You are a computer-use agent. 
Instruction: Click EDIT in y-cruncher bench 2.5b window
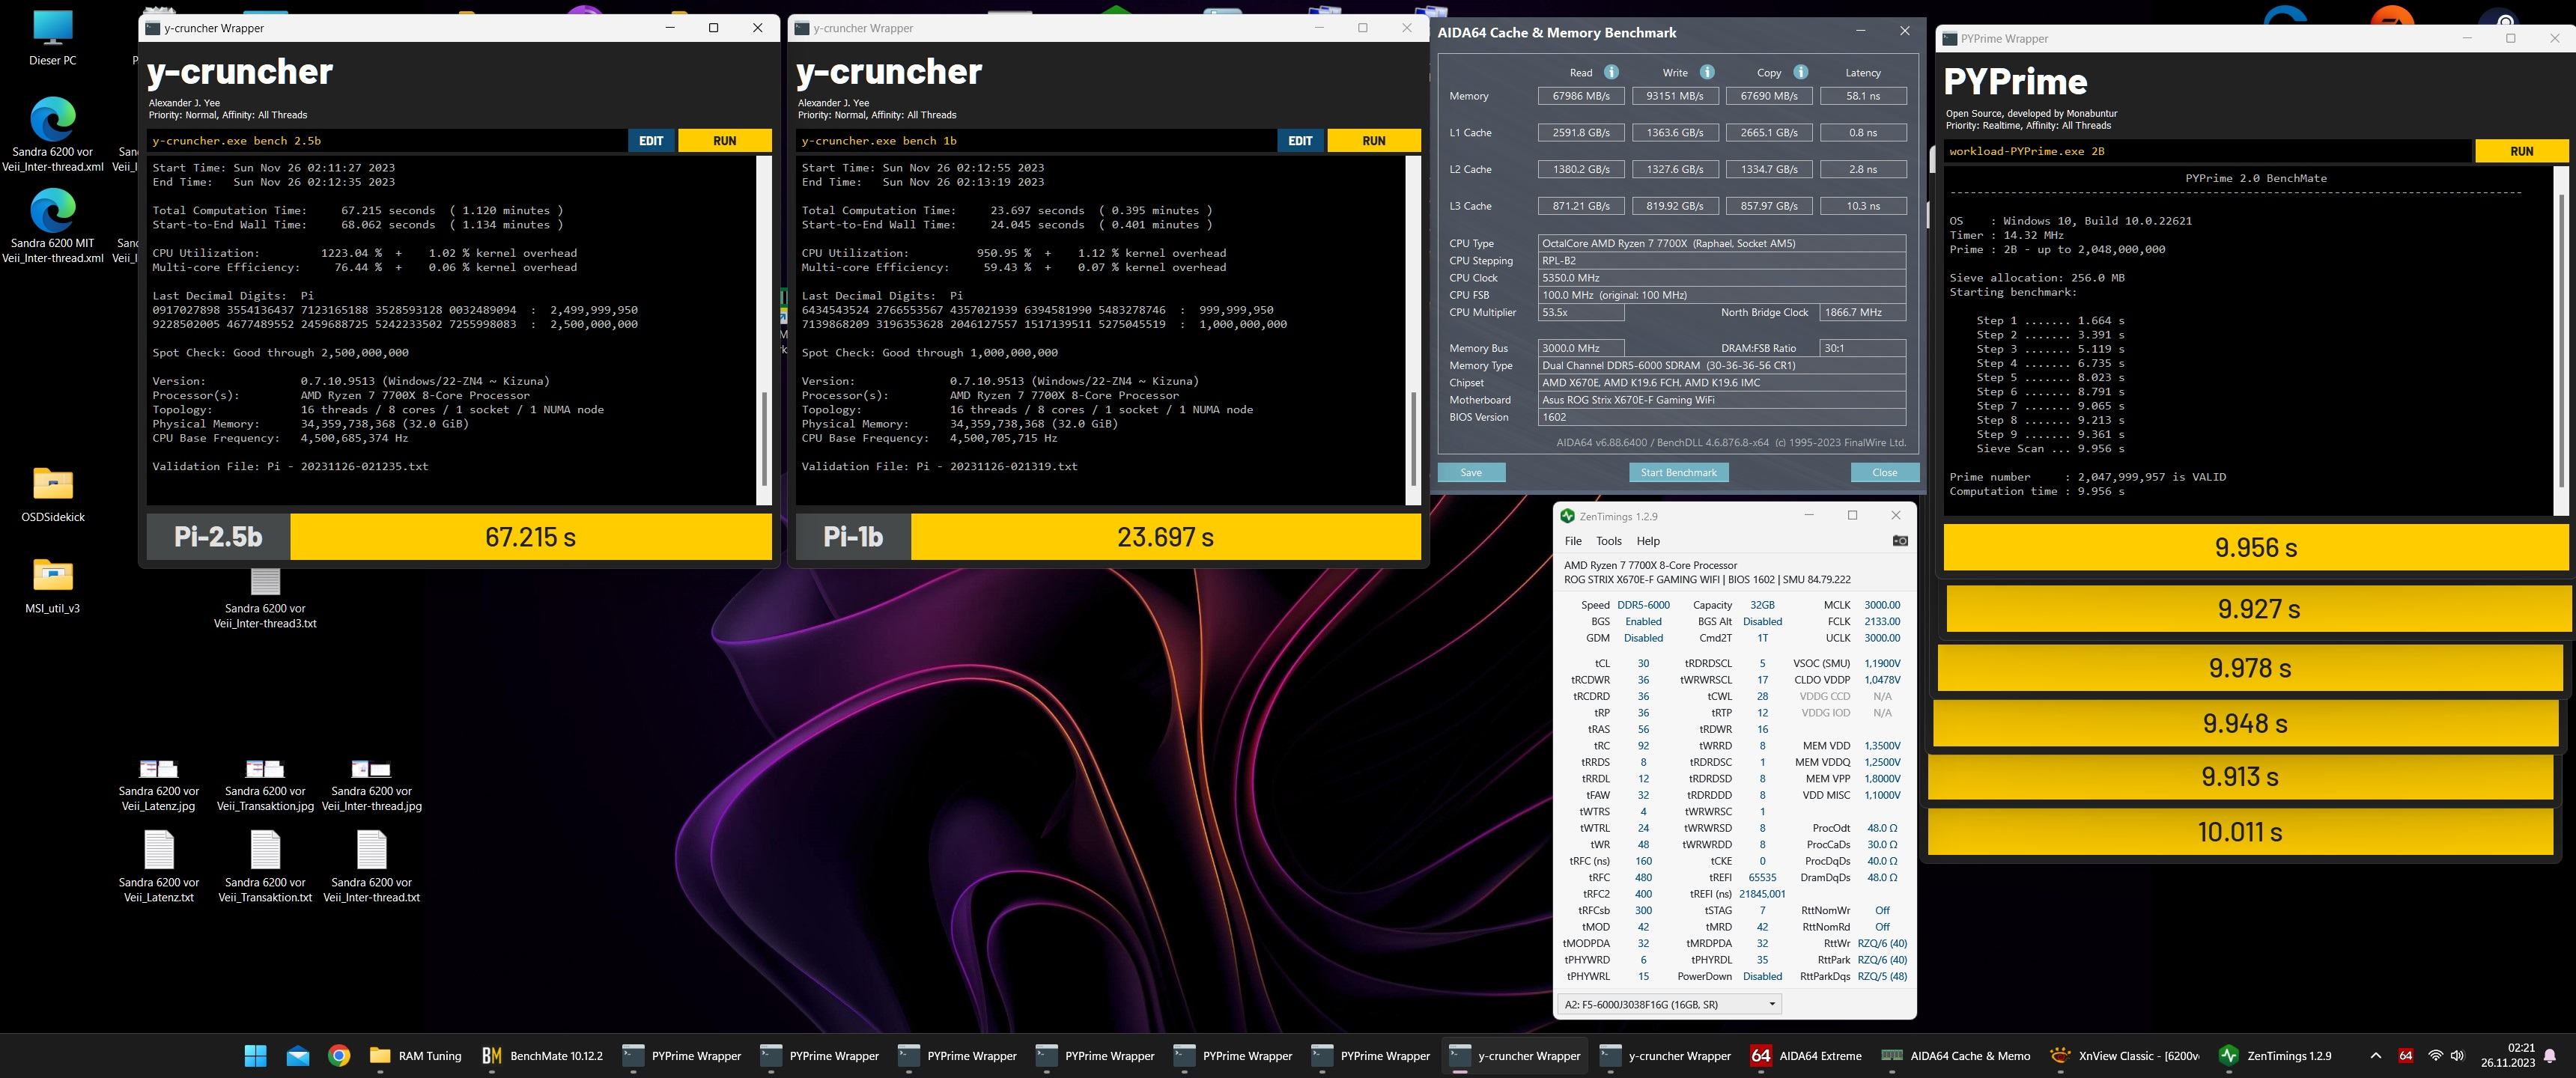coord(651,141)
